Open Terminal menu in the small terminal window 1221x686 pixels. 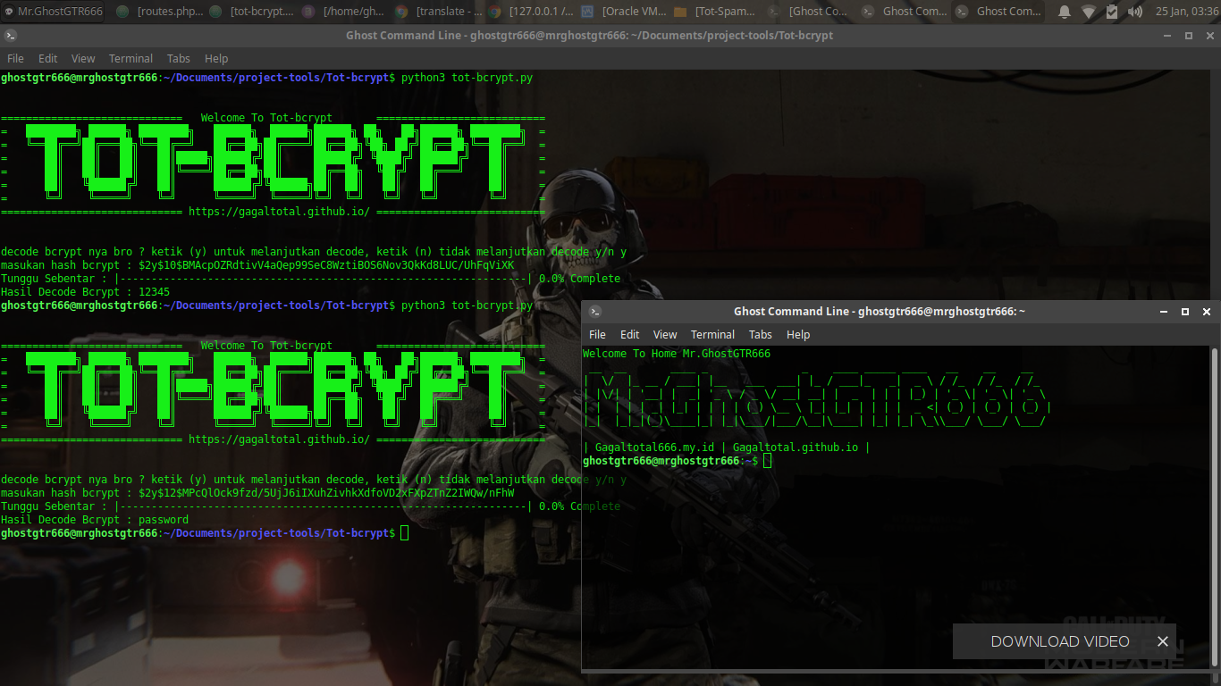[x=712, y=334]
